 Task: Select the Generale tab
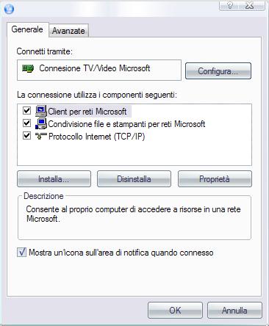pos(27,29)
